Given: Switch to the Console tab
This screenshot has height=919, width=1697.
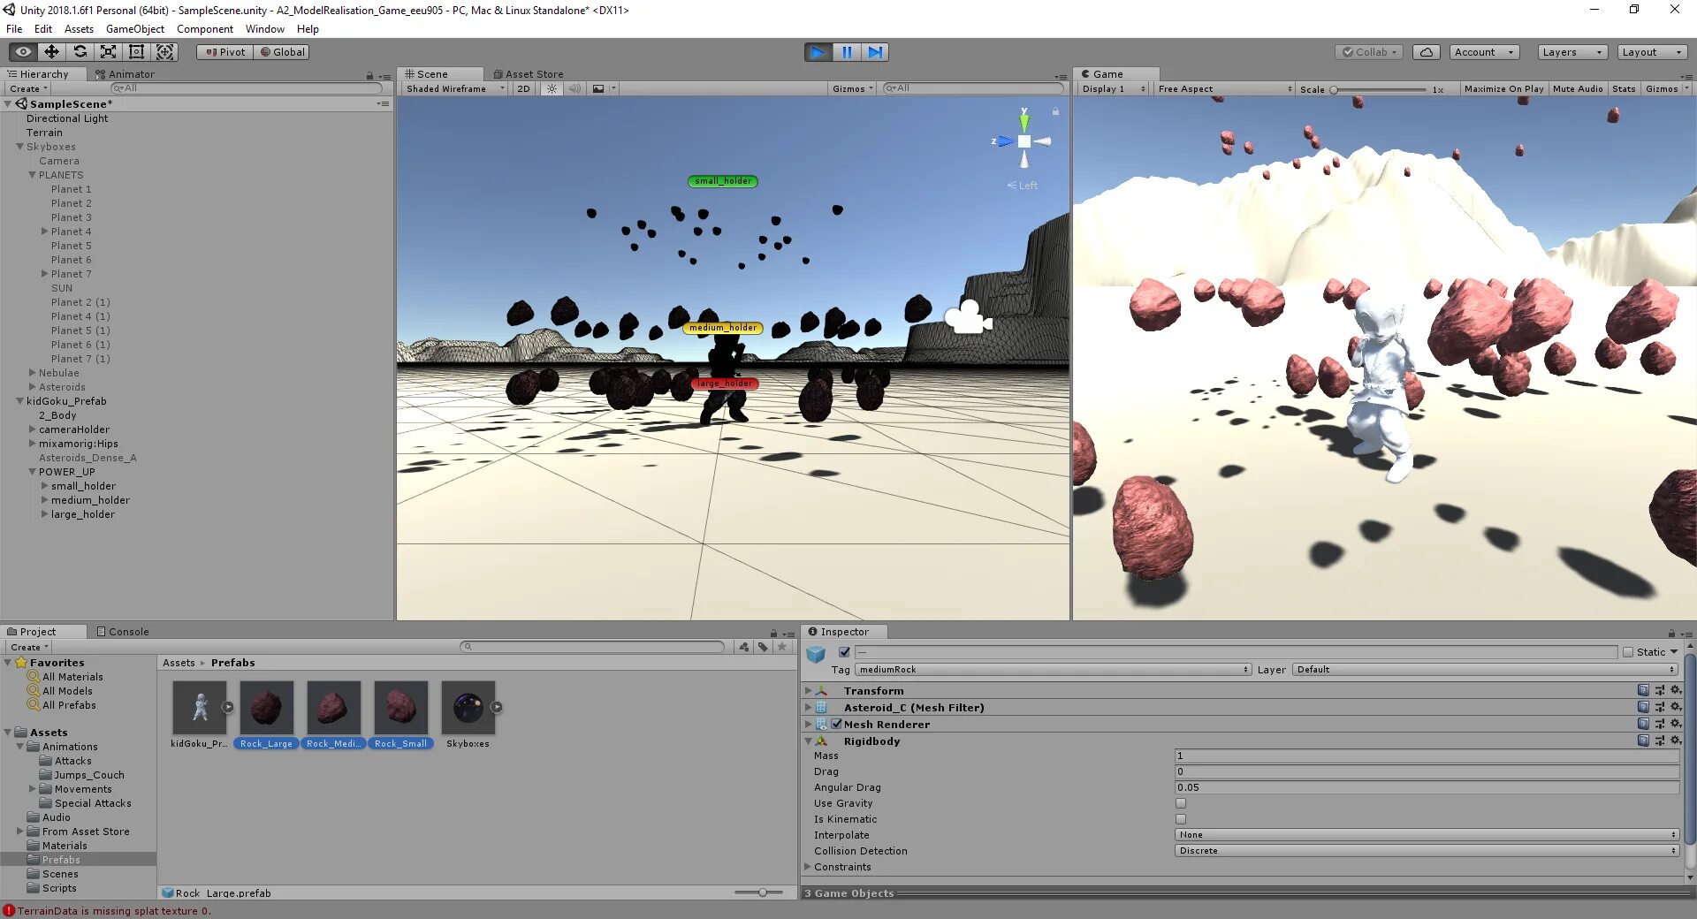Looking at the screenshot, I should 123,632.
